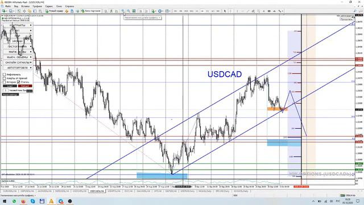Viewport: 364px width, 205px height.
Task: Expand the КОНТРАКТЫ panel section
Action: click(18, 25)
